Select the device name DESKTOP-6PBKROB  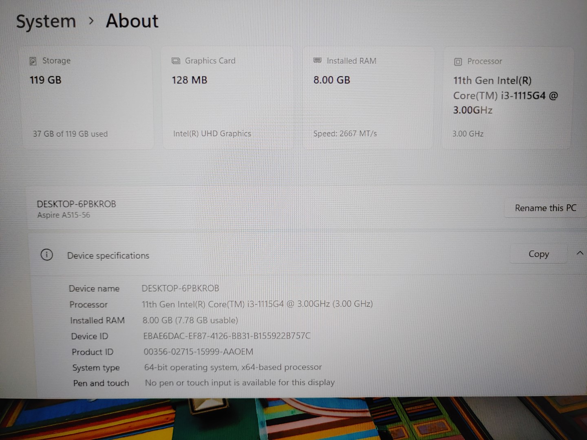[x=76, y=204]
